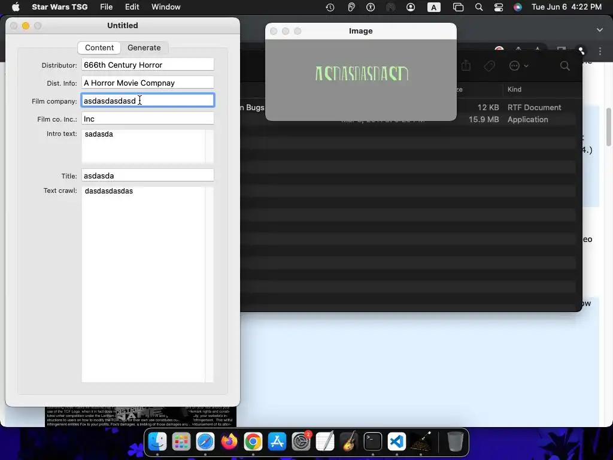Click the Dist. Info input field
This screenshot has height=460, width=613.
(x=148, y=83)
